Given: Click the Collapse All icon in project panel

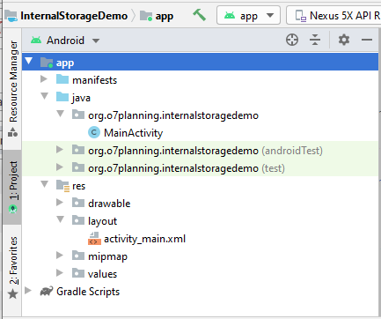Looking at the screenshot, I should pos(315,40).
